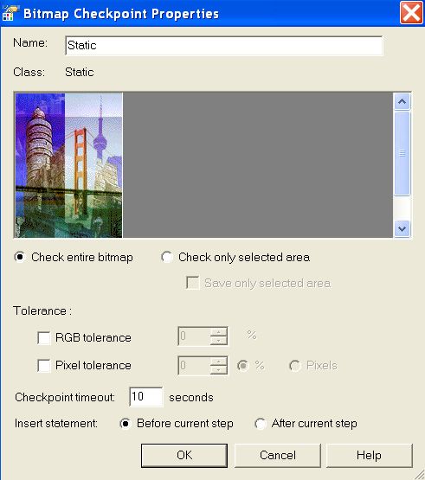This screenshot has height=480, width=425.
Task: Click the dialog resize grip corner
Action: tap(420, 475)
